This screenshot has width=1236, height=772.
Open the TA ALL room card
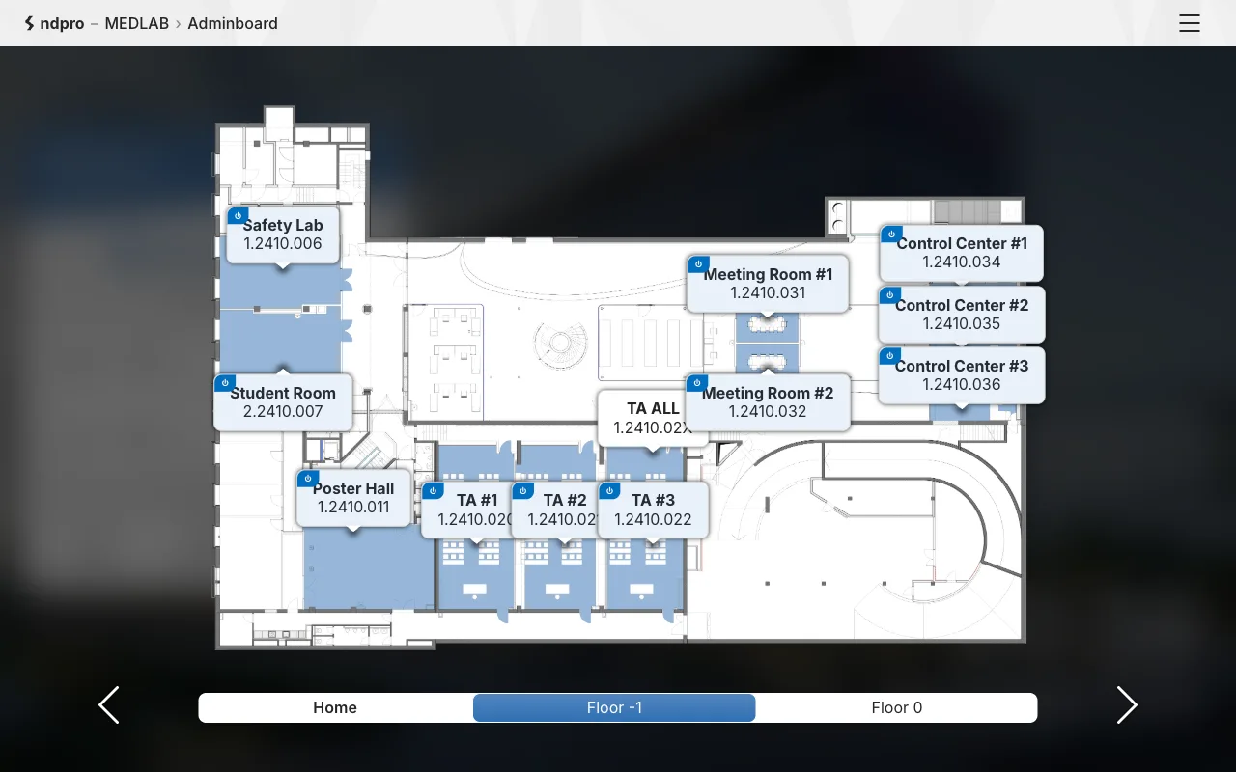pyautogui.click(x=653, y=418)
